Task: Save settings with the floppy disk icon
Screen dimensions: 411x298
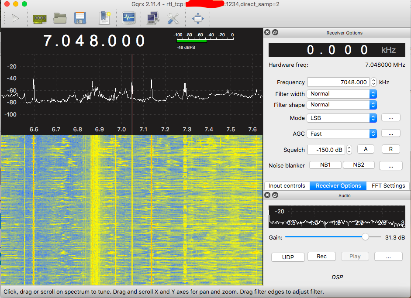Action: 80,18
